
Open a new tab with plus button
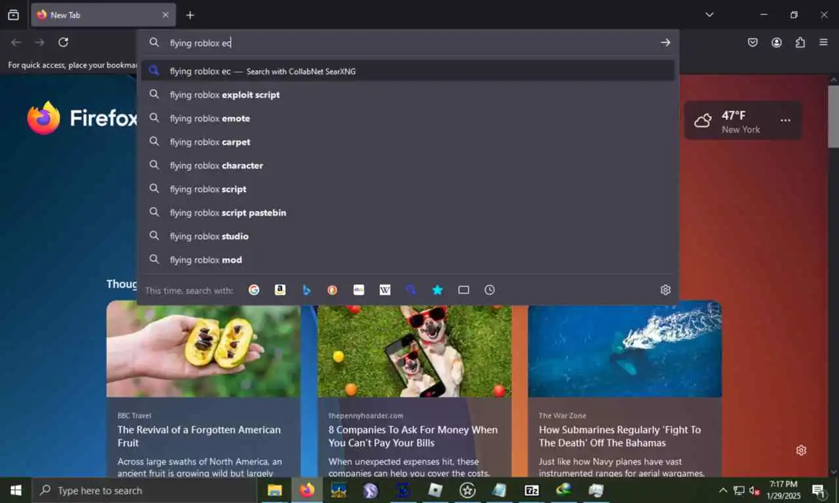(190, 15)
